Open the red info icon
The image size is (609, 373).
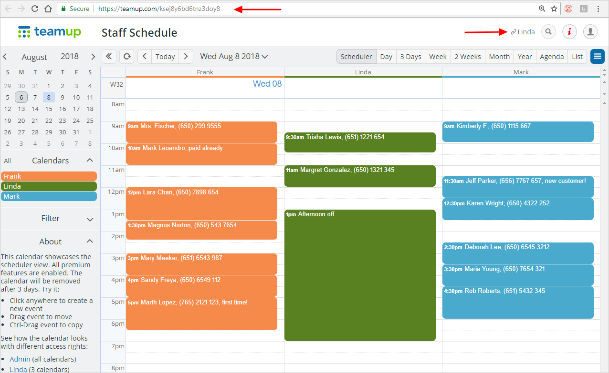click(x=569, y=32)
